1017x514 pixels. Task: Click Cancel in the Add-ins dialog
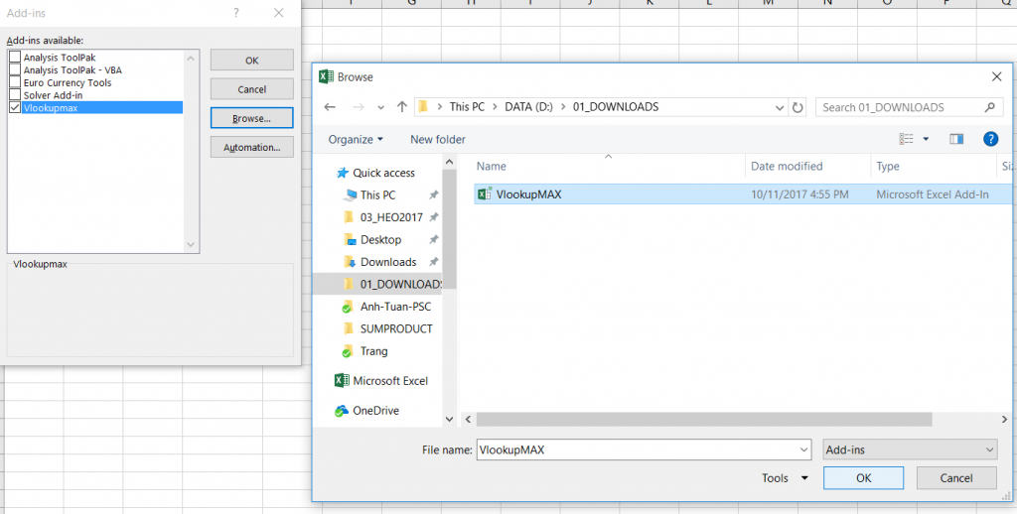[251, 89]
